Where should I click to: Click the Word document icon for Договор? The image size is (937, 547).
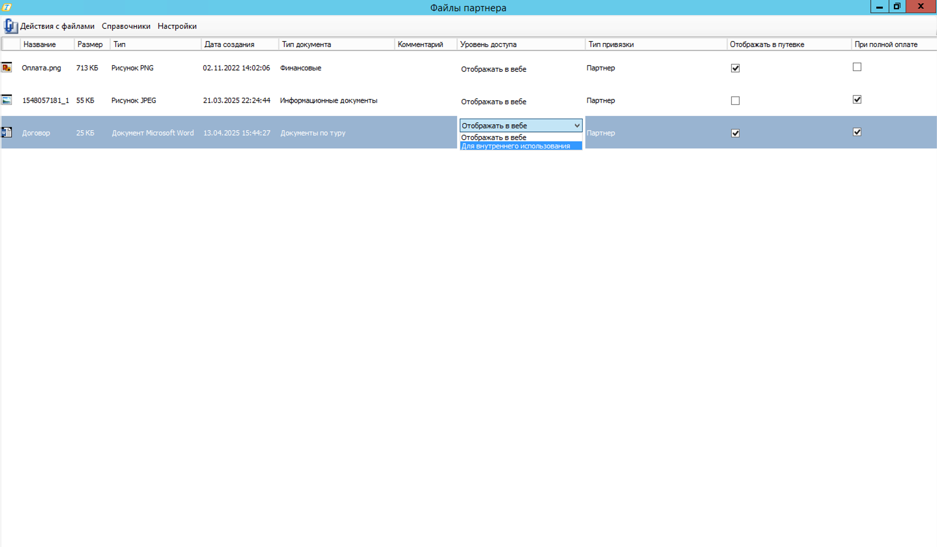[7, 132]
